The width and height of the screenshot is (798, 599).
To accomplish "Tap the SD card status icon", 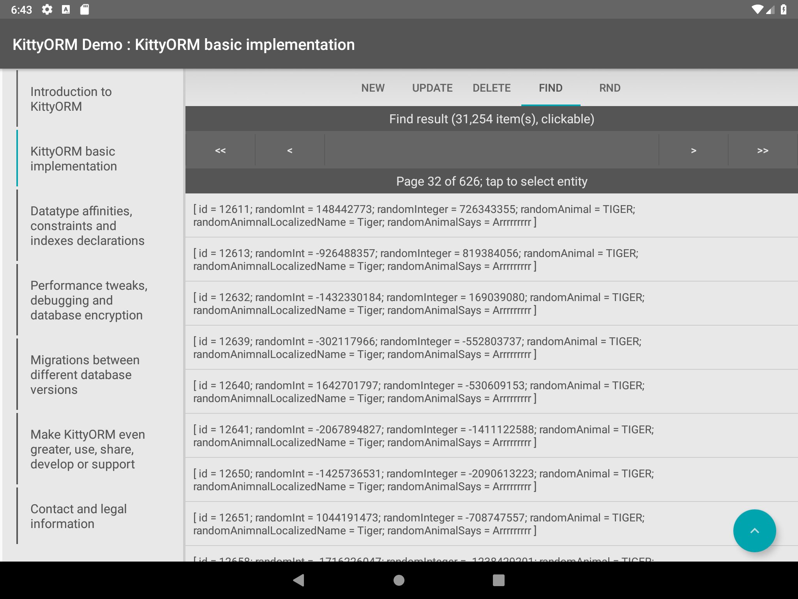I will coord(85,9).
